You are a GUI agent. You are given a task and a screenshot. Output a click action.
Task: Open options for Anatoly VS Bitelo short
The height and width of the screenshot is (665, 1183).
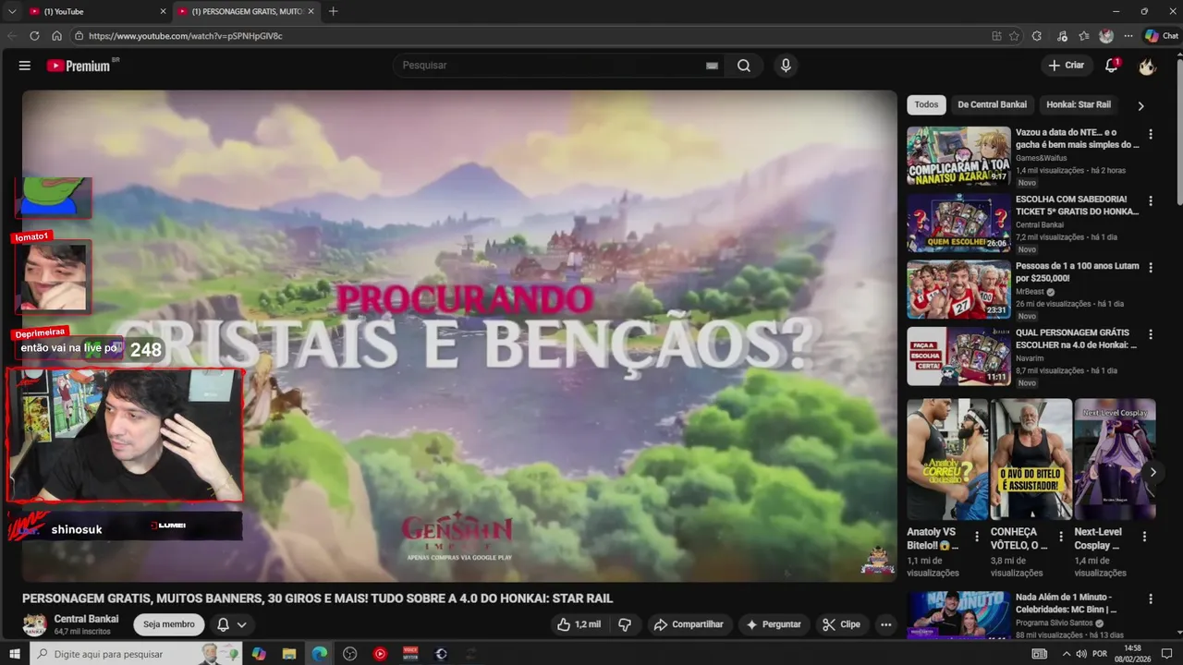[977, 537]
